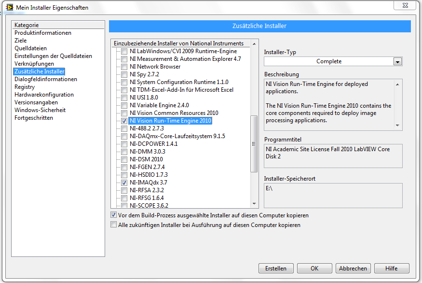Go to the Registry category
This screenshot has width=422, height=283.
click(25, 87)
